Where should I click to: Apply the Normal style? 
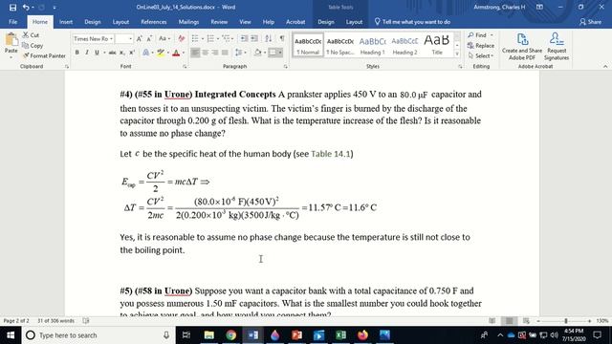[x=308, y=46]
